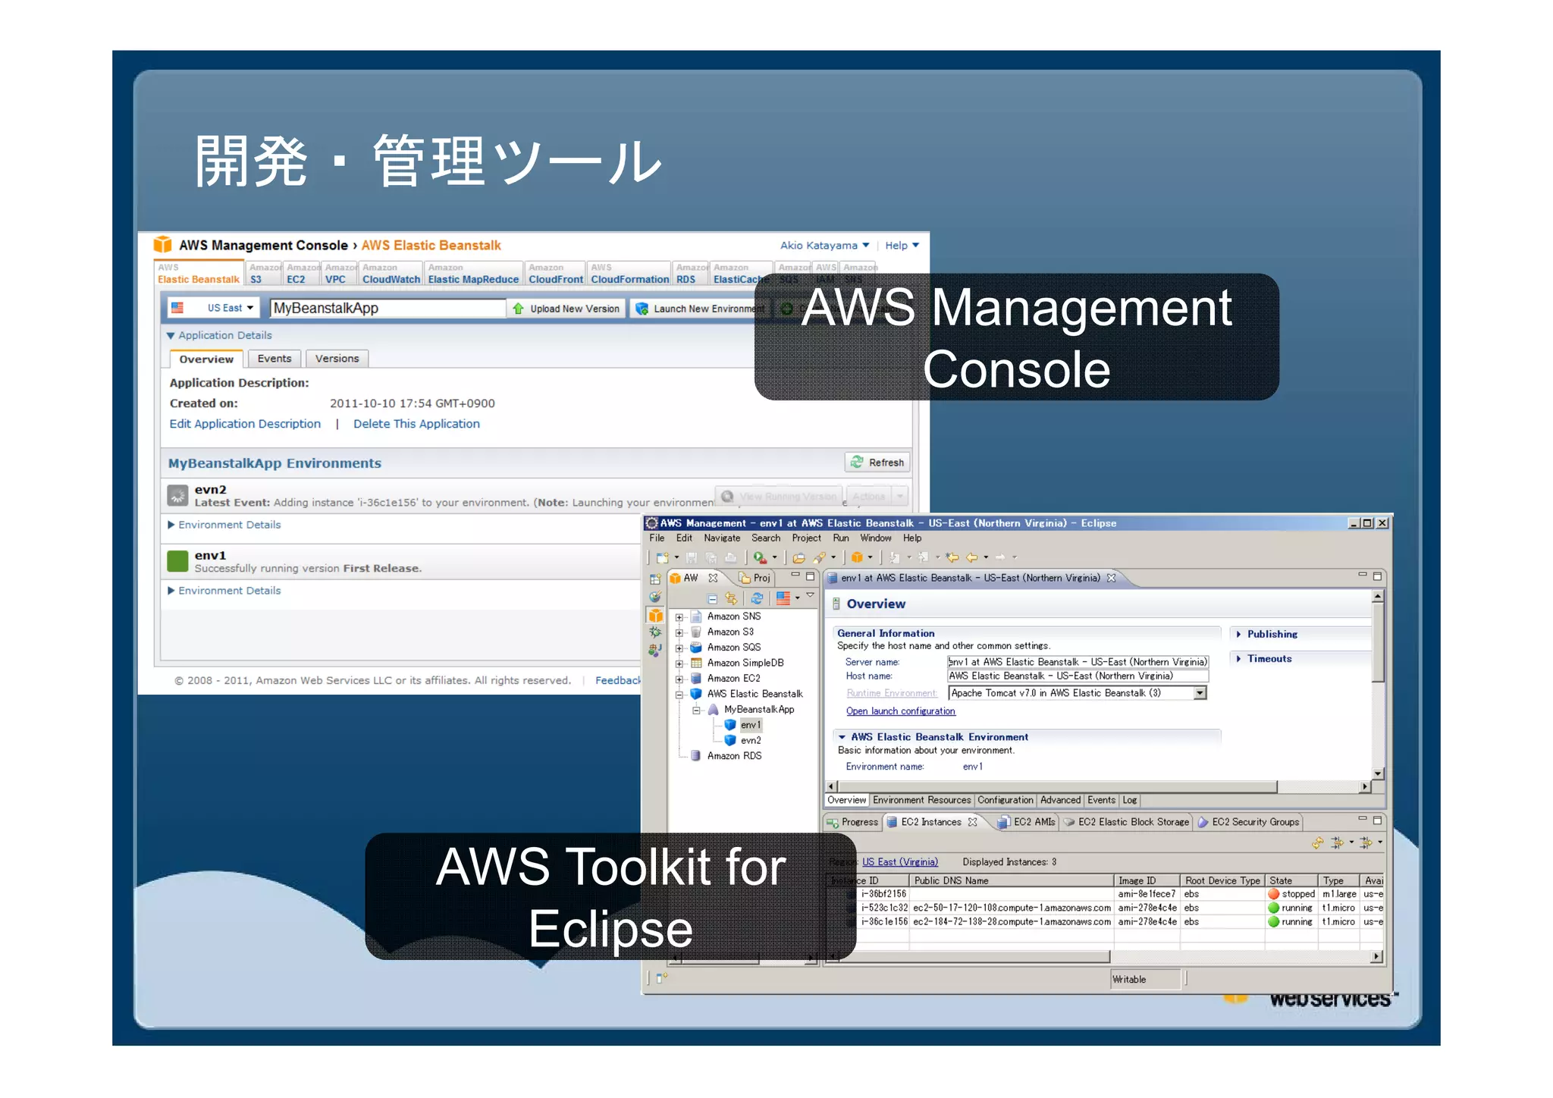Open the Runtime Environment combo box

coord(1200,693)
